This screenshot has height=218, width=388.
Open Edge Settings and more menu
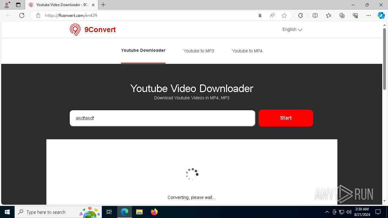(x=369, y=15)
